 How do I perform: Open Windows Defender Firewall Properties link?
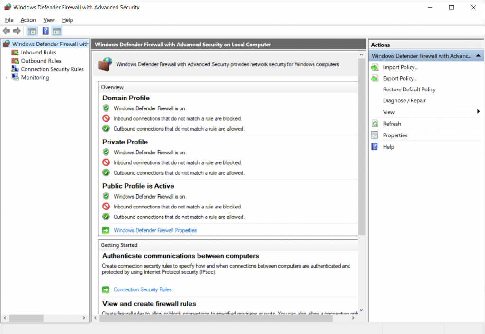155,230
